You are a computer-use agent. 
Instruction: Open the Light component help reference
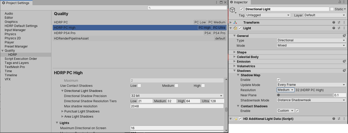click(334, 28)
